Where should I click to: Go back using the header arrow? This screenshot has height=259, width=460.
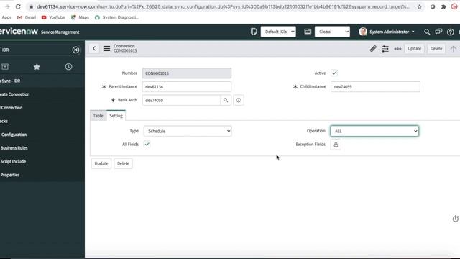(94, 48)
